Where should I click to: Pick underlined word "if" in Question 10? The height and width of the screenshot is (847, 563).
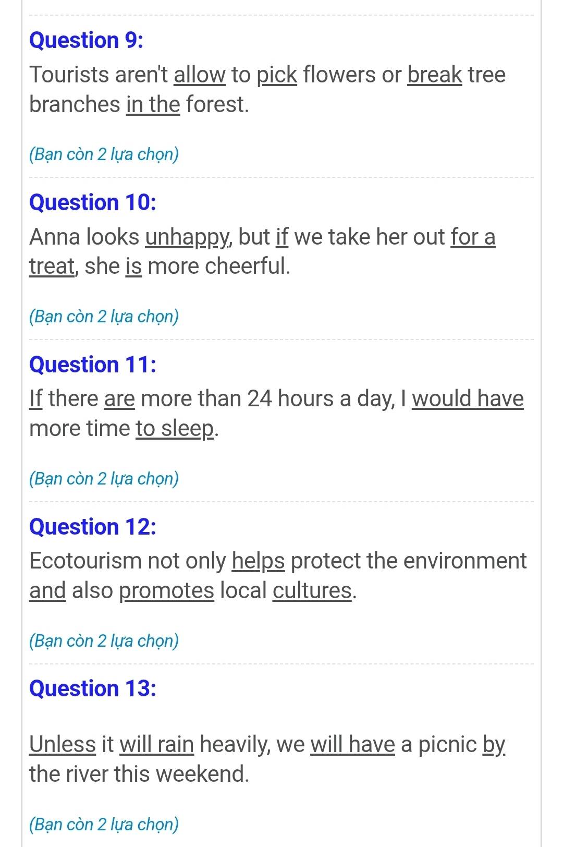[x=282, y=237]
